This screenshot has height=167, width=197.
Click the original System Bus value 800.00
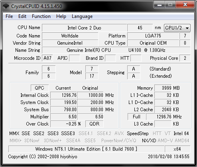pyautogui.click(x=91, y=110)
